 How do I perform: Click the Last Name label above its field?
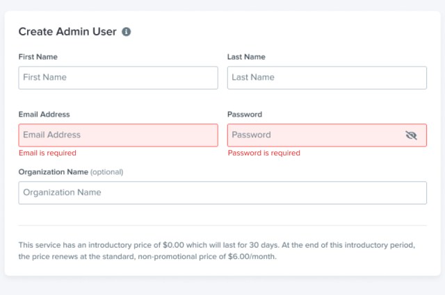(x=246, y=57)
